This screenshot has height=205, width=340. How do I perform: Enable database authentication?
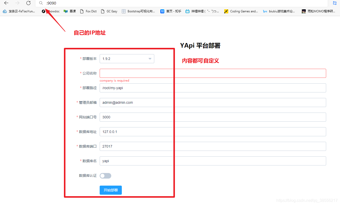105,176
